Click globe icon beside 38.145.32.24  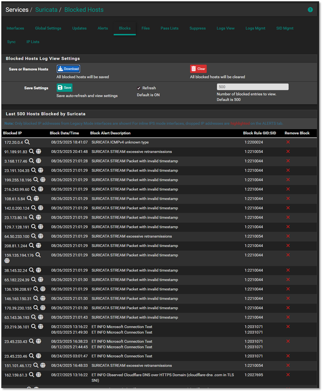(x=38, y=270)
